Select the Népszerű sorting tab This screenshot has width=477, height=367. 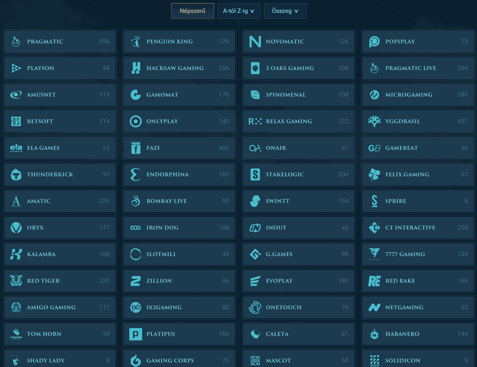point(192,11)
